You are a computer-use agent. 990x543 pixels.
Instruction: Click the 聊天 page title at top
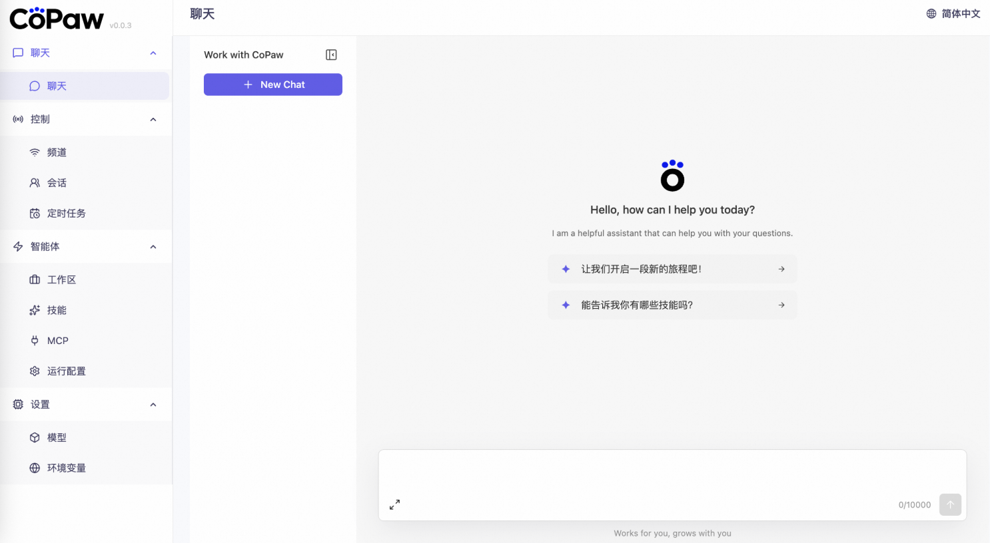[203, 14]
